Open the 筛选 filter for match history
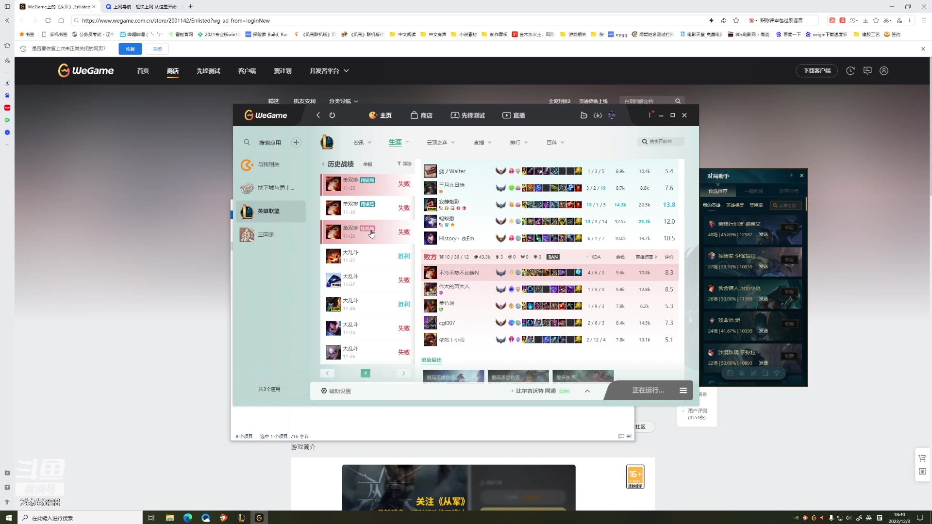 click(404, 164)
